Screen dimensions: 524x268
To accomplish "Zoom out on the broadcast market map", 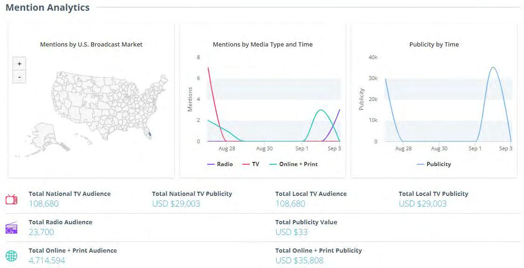I will click(x=19, y=76).
